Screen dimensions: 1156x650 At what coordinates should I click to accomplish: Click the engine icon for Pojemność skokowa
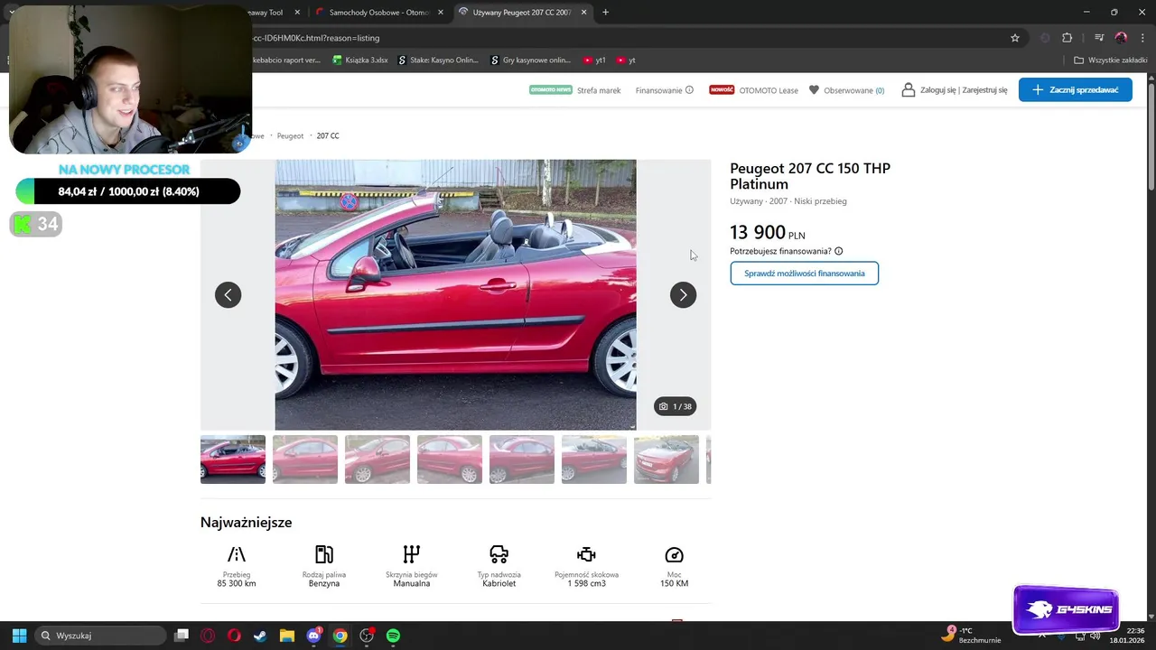[x=586, y=554]
